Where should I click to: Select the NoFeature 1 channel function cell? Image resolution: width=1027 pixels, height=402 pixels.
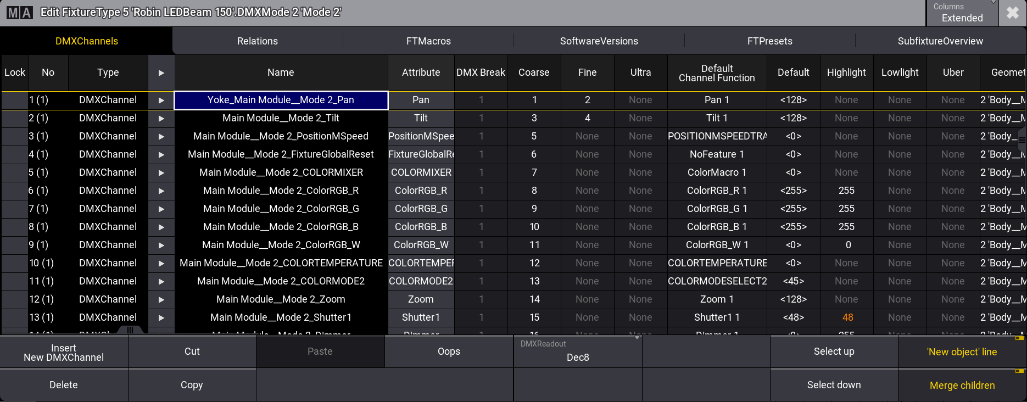717,154
